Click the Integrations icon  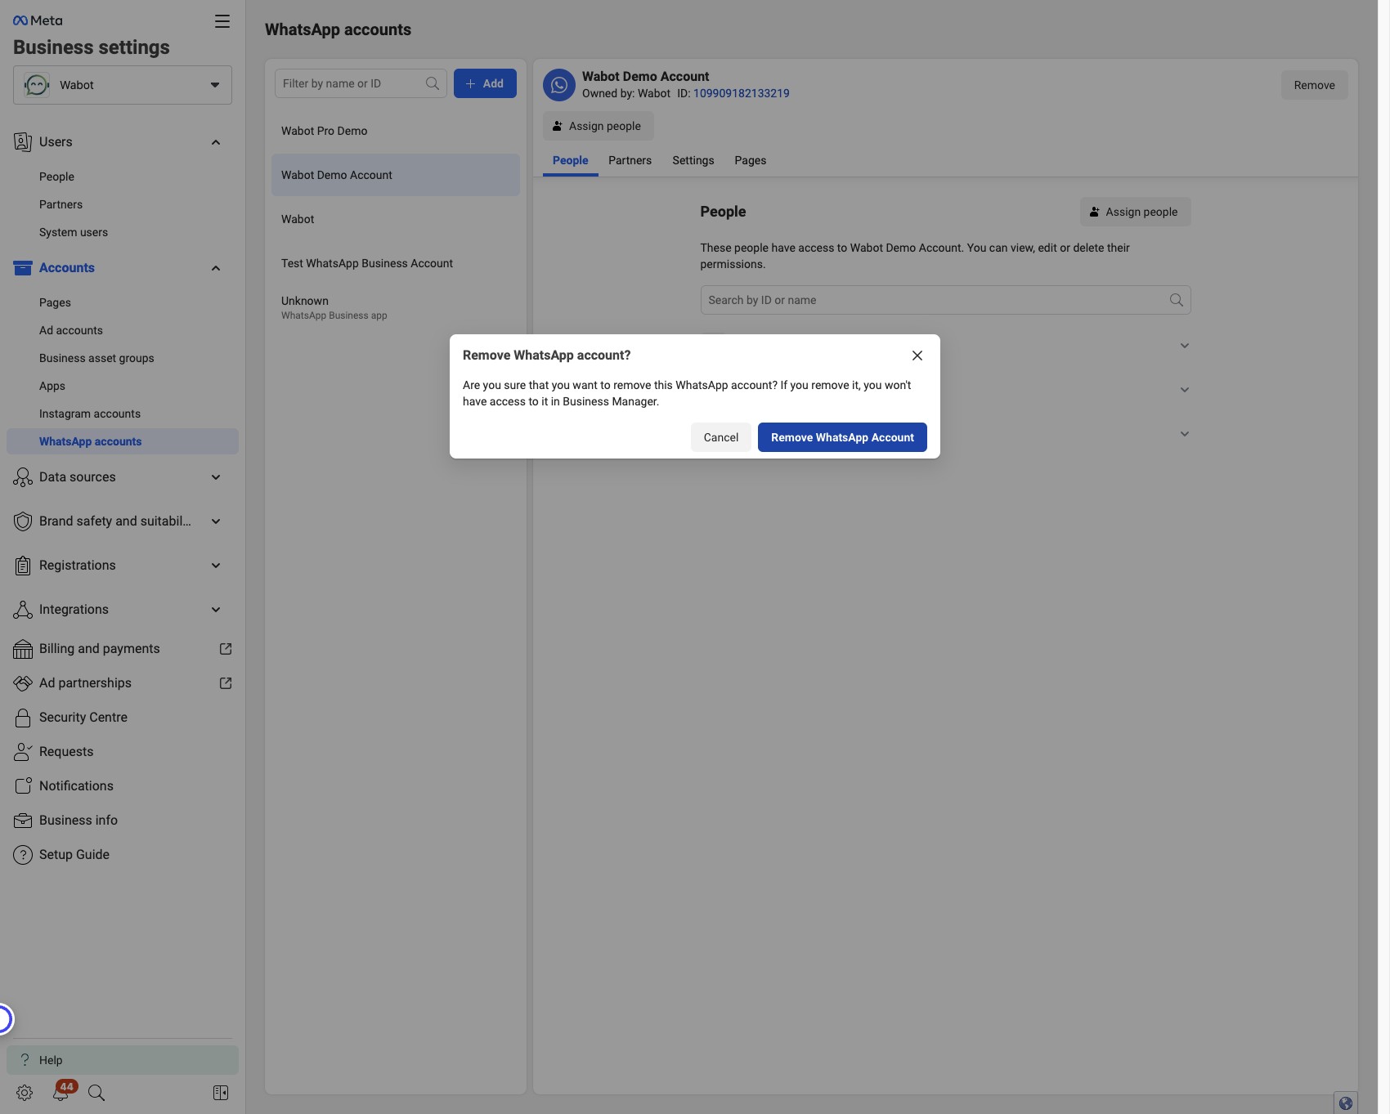point(23,610)
